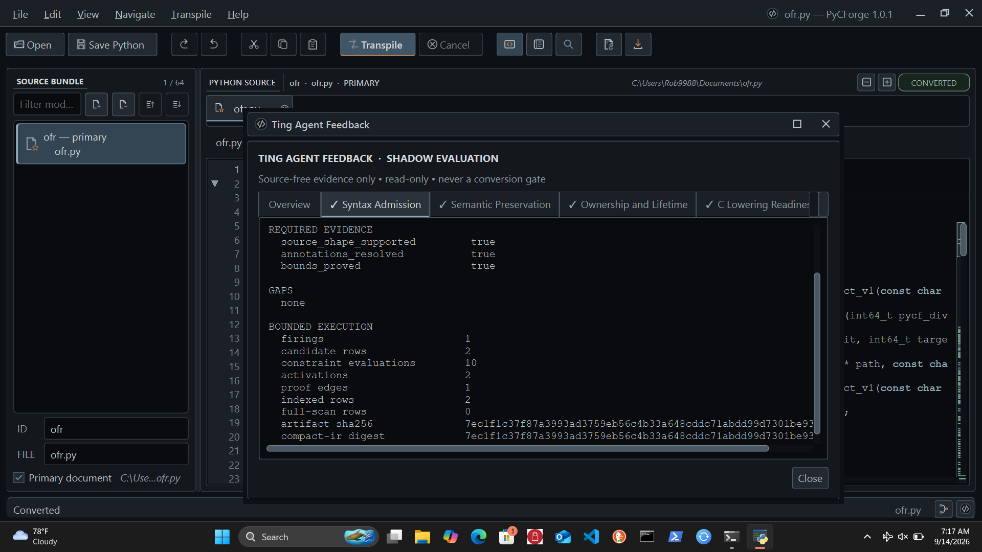Click the scissors cut icon
The height and width of the screenshot is (552, 982).
tap(254, 44)
